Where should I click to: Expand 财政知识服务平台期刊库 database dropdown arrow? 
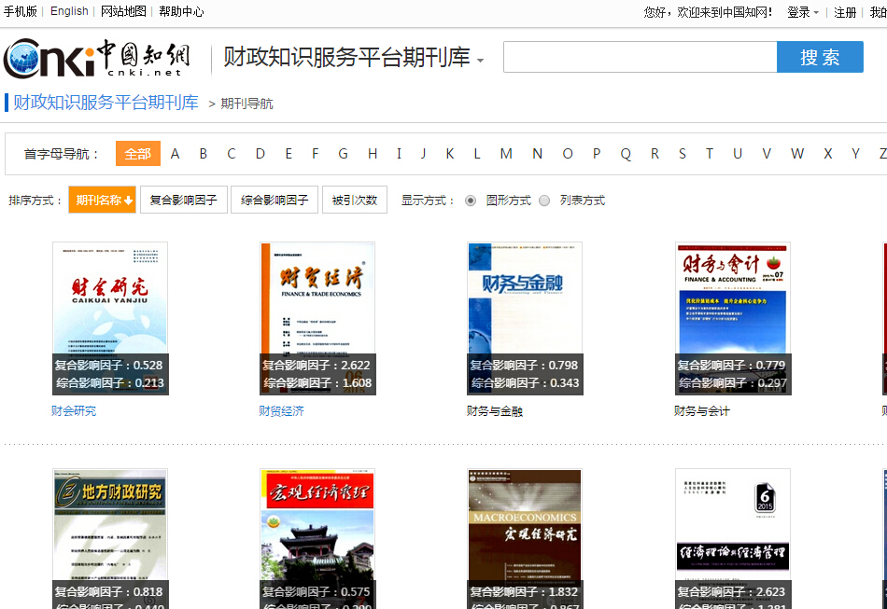coord(480,61)
